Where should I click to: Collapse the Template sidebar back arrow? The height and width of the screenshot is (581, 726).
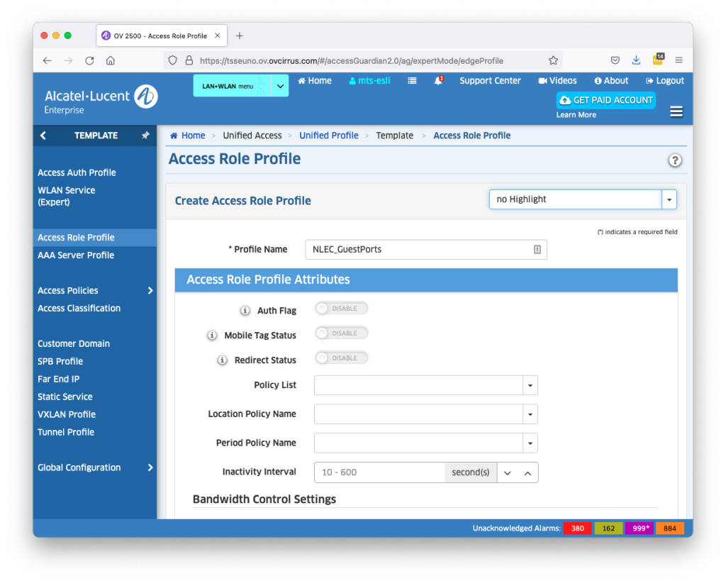(x=43, y=135)
